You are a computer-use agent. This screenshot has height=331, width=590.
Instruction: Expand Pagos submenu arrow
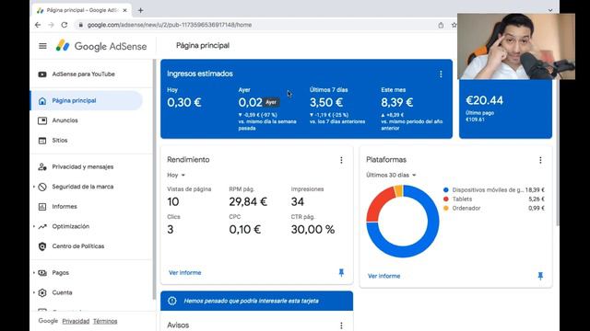[34, 273]
